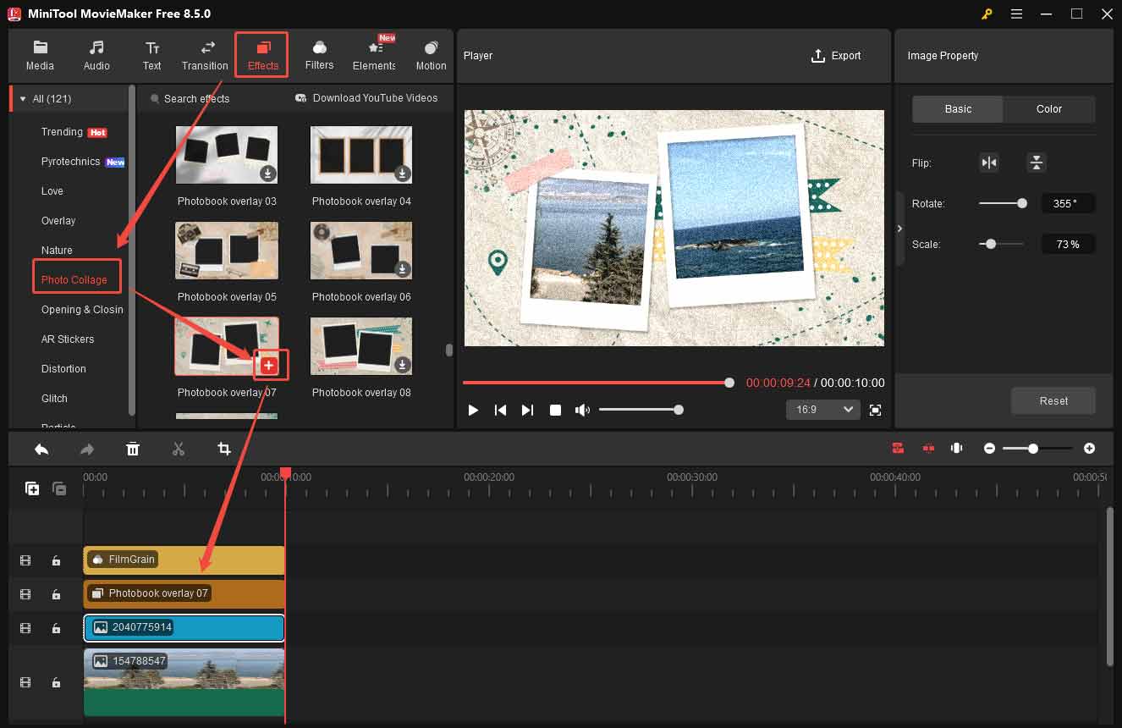The height and width of the screenshot is (728, 1122).
Task: Switch to the Color tab
Action: point(1048,108)
